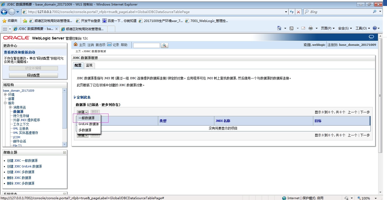
Task: Open the 工具(O) menu
Action: [363, 28]
